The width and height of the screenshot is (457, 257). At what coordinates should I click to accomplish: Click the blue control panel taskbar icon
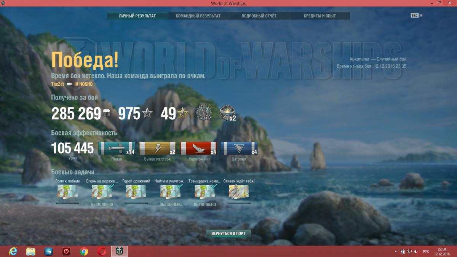(49, 251)
